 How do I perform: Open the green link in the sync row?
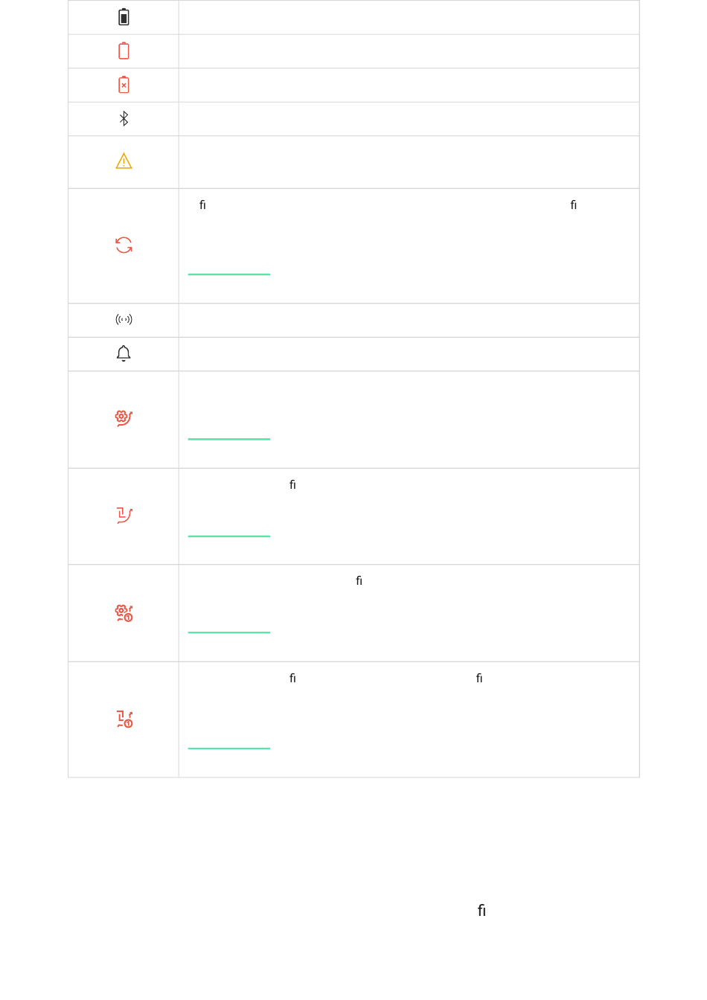point(229,275)
